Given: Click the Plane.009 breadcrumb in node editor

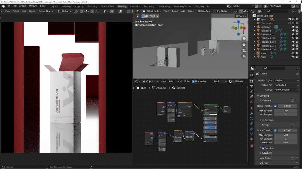Looking at the screenshot, I should [x=161, y=88].
